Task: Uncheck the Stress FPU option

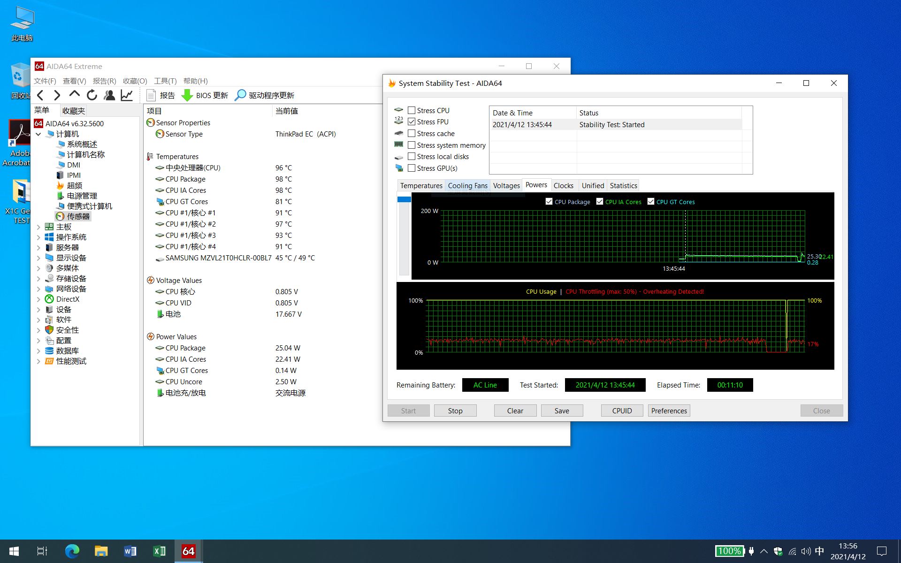Action: tap(412, 122)
